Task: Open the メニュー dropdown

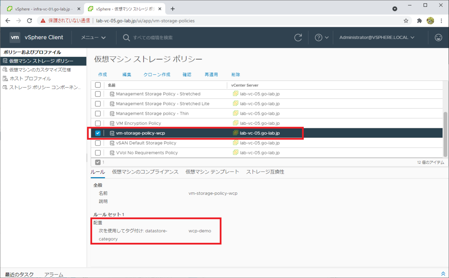Action: point(94,37)
